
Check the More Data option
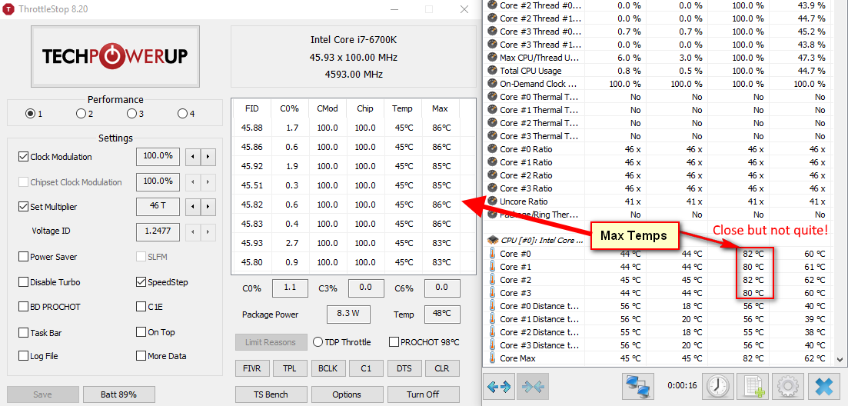(x=141, y=356)
